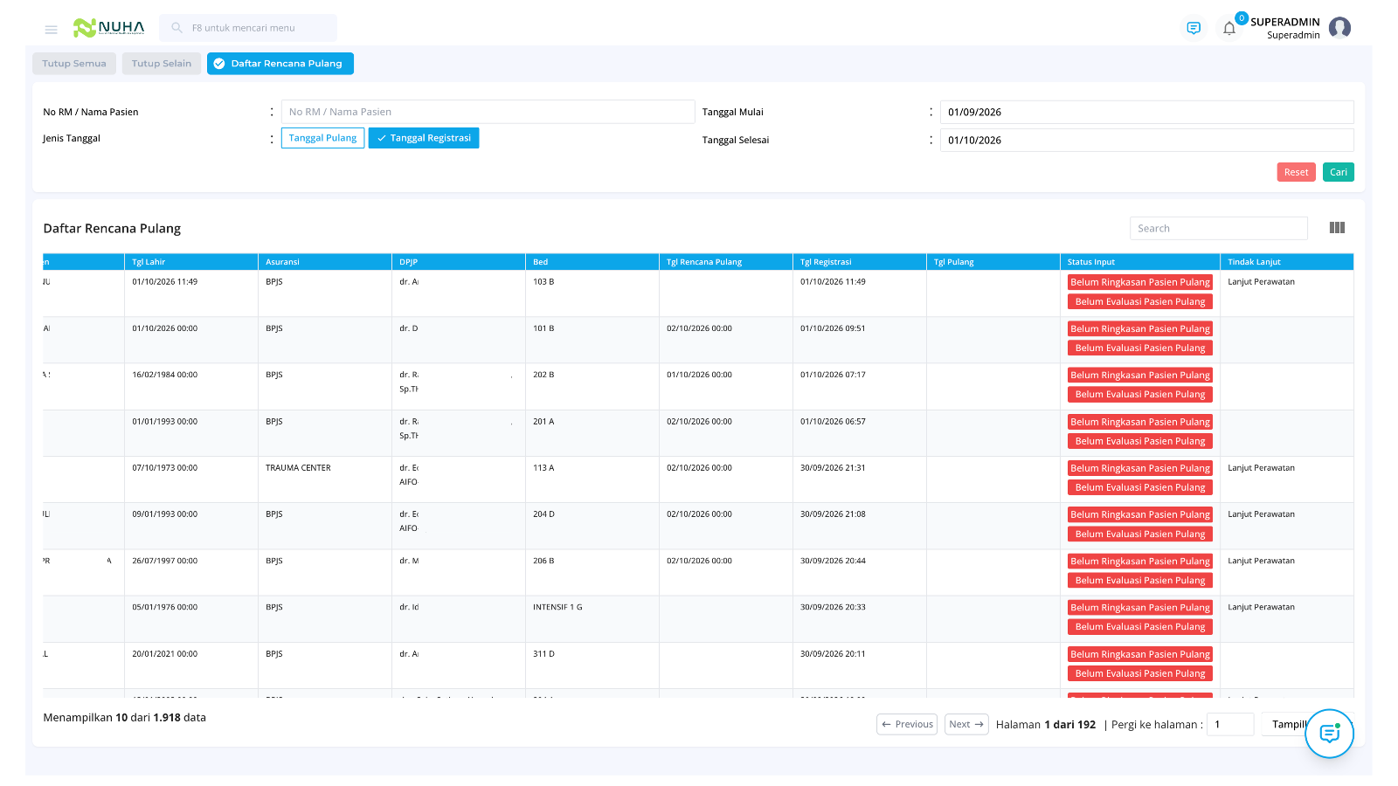This screenshot has width=1398, height=786.
Task: Sort by Tindak Lanjut column header
Action: pos(1286,262)
